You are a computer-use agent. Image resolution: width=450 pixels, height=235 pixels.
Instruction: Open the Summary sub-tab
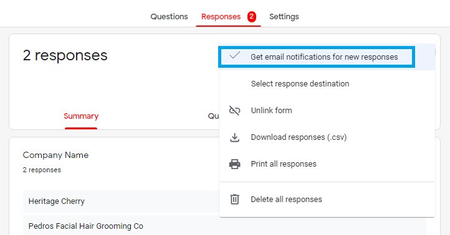[81, 116]
